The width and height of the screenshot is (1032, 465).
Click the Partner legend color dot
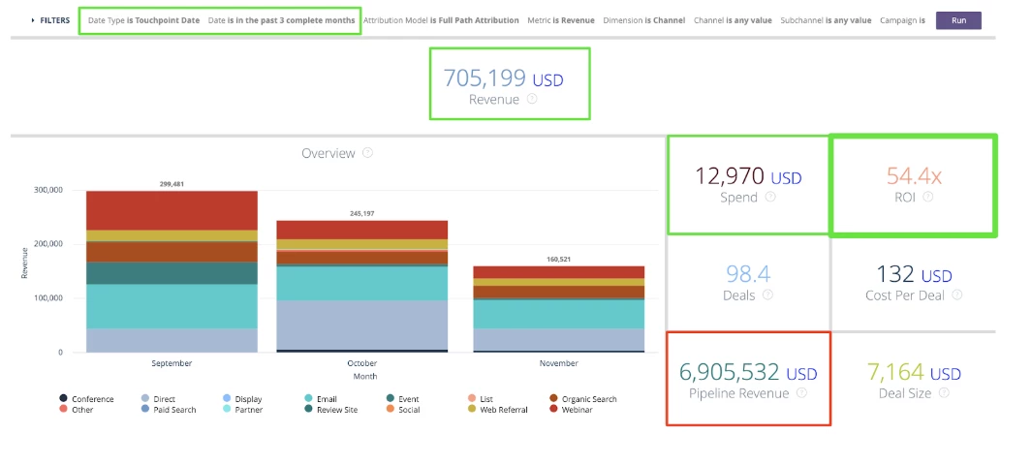tap(227, 409)
